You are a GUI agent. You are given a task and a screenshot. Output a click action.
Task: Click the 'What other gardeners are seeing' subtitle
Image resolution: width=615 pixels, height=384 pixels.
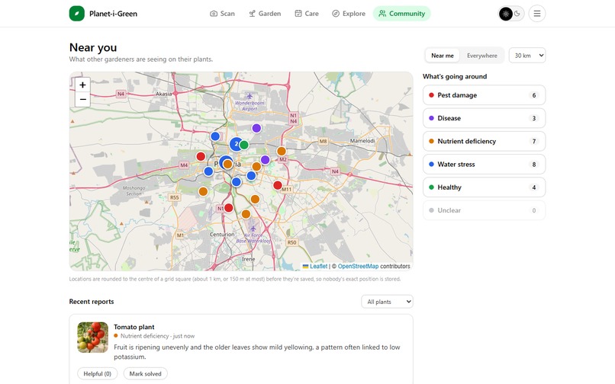click(x=141, y=59)
